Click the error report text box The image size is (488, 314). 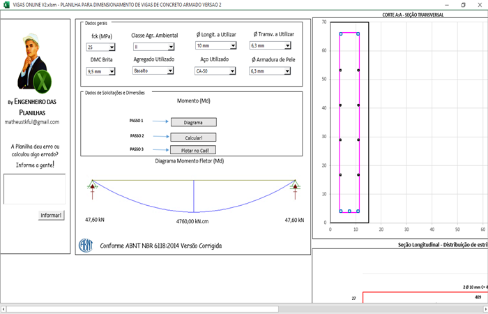[34, 188]
